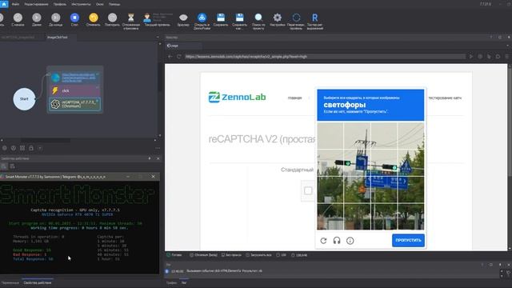512x288 pixels.
Task: Click the Browser (Браузер) eye icon
Action: pos(183,18)
